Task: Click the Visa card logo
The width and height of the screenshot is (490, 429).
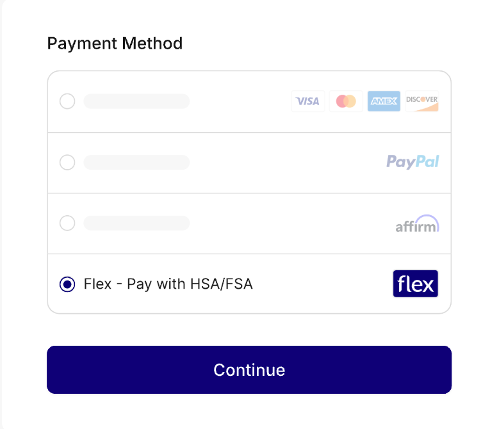Action: pyautogui.click(x=308, y=101)
